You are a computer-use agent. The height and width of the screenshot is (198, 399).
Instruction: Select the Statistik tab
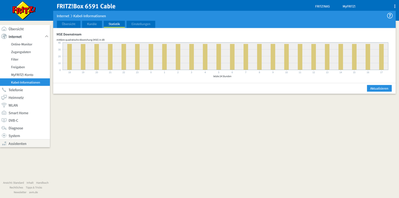114,24
